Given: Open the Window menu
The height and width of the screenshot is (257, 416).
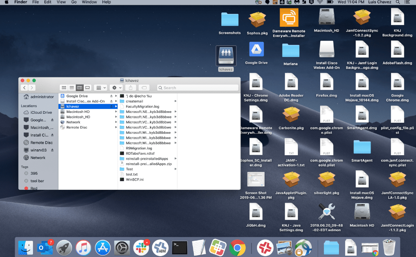Looking at the screenshot, I should [x=89, y=2].
